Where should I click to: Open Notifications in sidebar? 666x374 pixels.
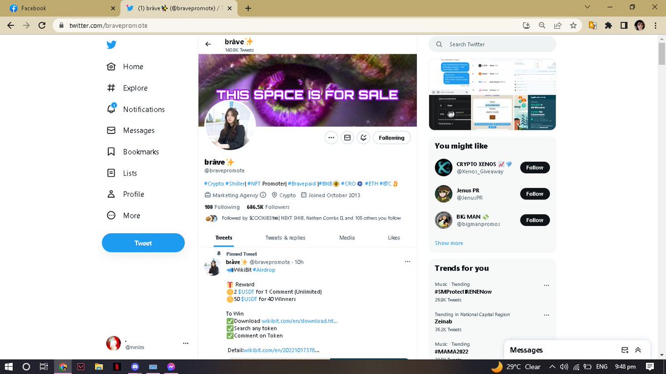coord(136,109)
